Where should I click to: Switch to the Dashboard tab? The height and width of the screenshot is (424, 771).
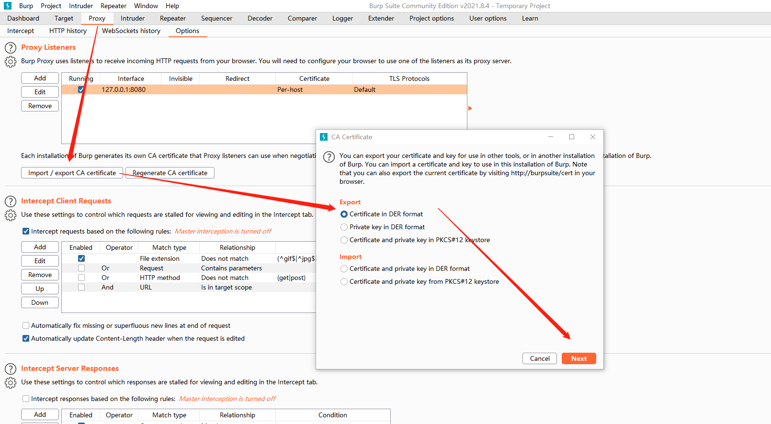click(23, 18)
